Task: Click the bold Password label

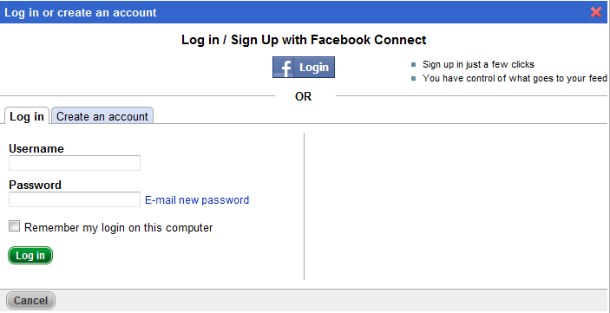Action: 35,185
